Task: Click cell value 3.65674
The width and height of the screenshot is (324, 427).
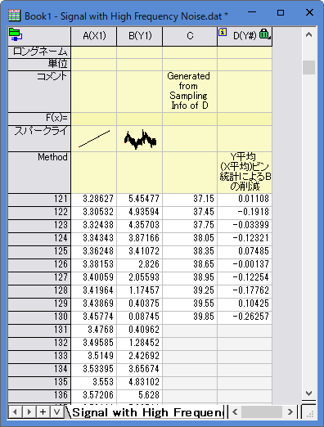Action: click(140, 370)
